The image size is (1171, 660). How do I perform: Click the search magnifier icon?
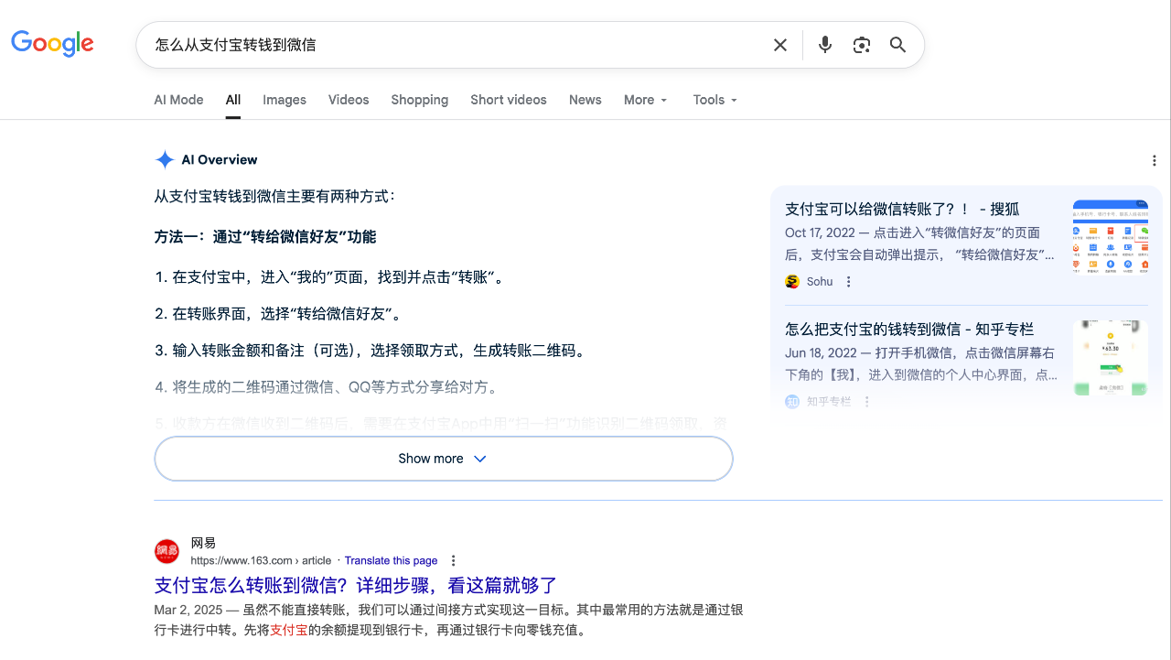(x=897, y=44)
